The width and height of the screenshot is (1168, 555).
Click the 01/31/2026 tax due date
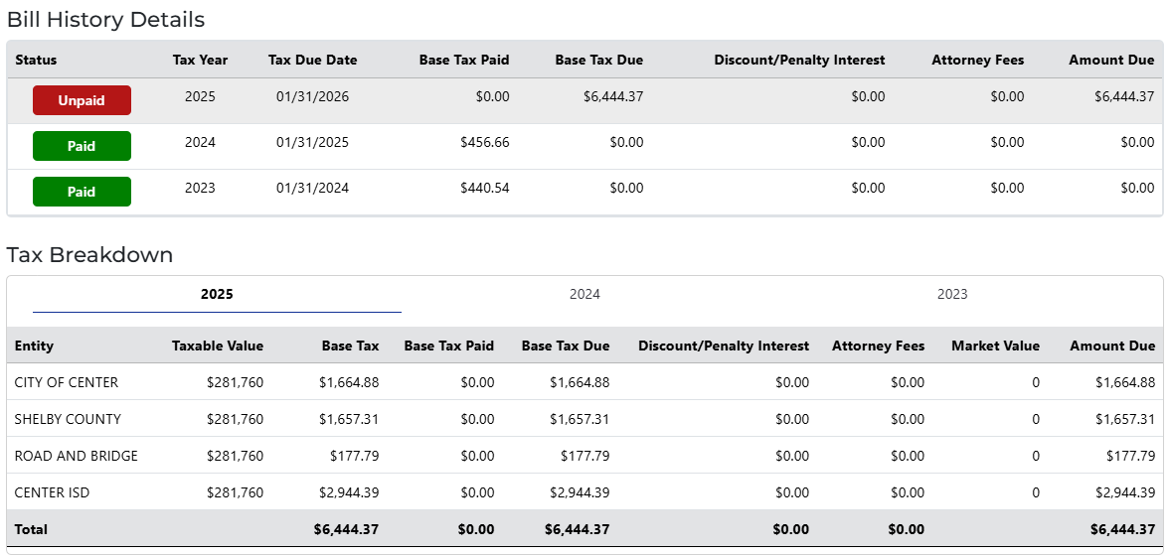(312, 96)
